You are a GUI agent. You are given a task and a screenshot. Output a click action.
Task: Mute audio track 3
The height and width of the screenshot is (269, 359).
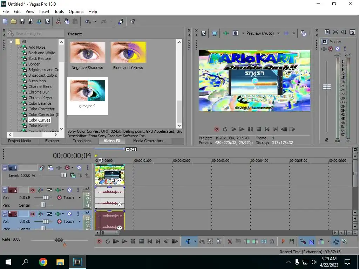tap(70, 214)
